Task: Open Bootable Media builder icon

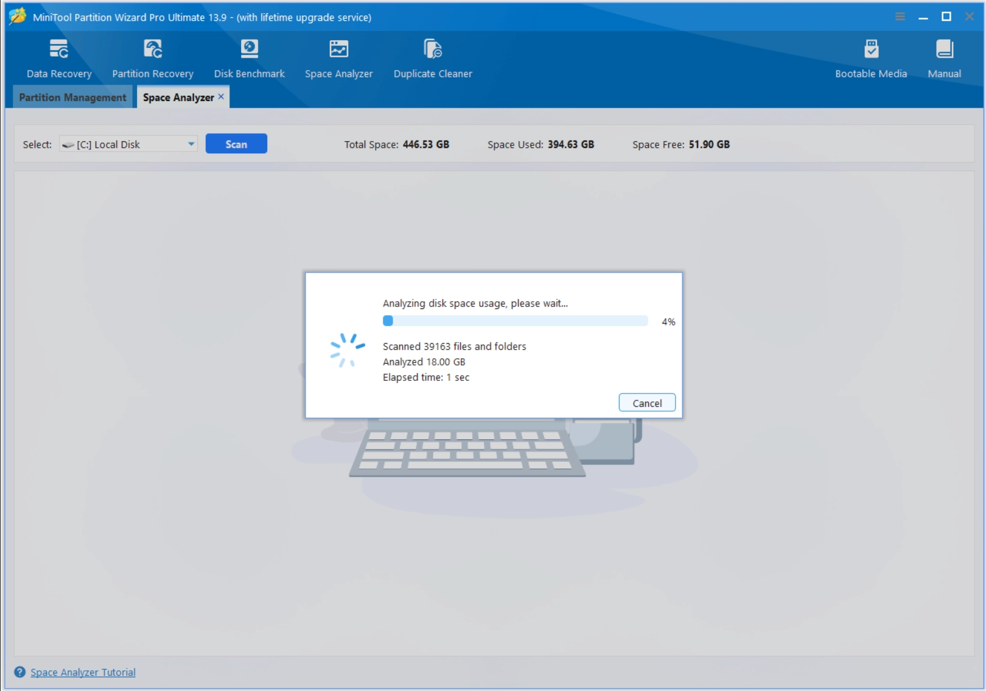Action: (x=871, y=49)
